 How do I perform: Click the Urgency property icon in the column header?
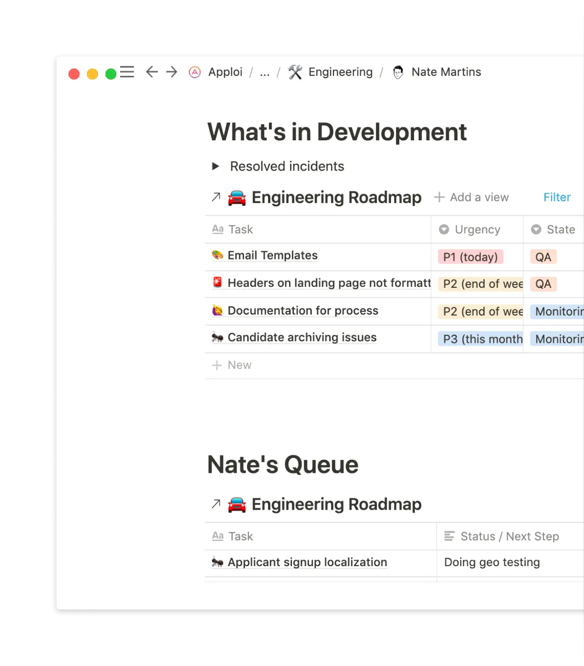tap(443, 229)
